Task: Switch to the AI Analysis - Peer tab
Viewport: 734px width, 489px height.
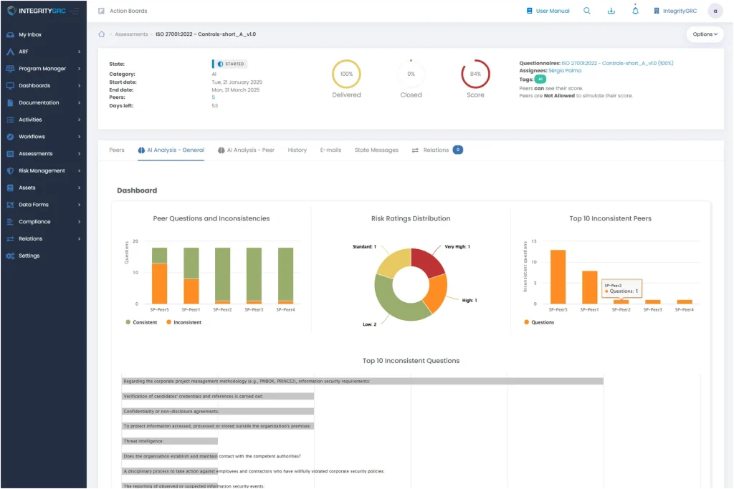Action: 246,150
